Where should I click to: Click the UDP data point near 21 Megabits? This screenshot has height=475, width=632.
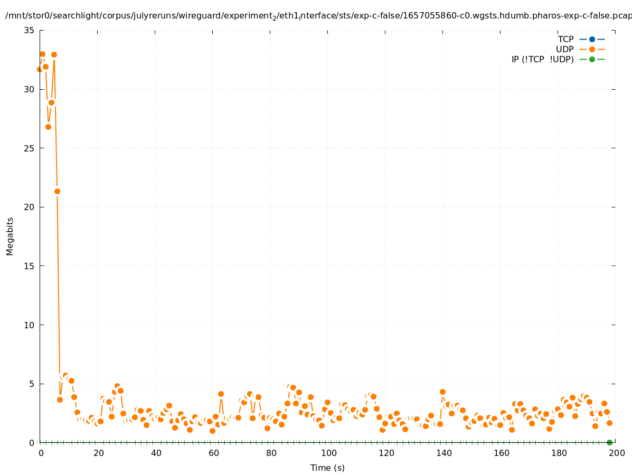click(x=57, y=191)
